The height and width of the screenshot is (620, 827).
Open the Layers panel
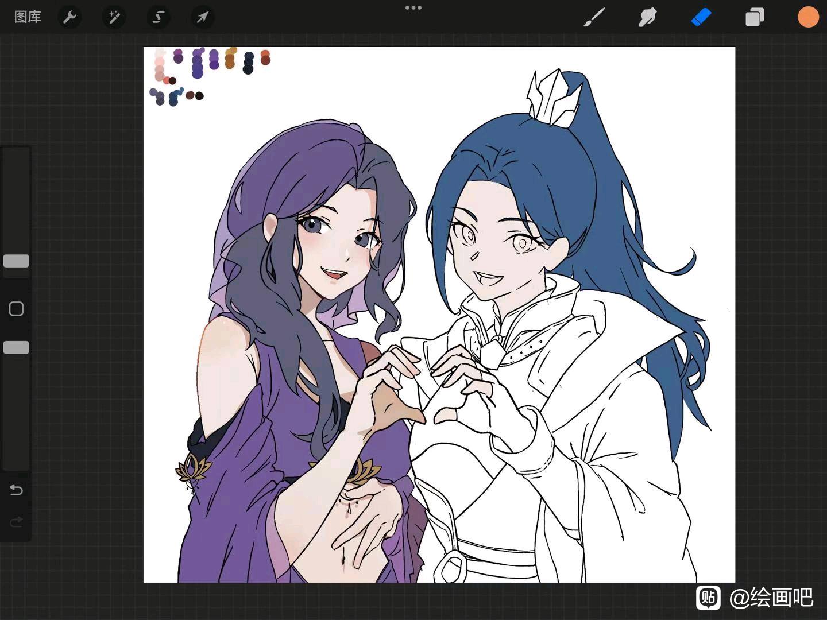tap(755, 17)
